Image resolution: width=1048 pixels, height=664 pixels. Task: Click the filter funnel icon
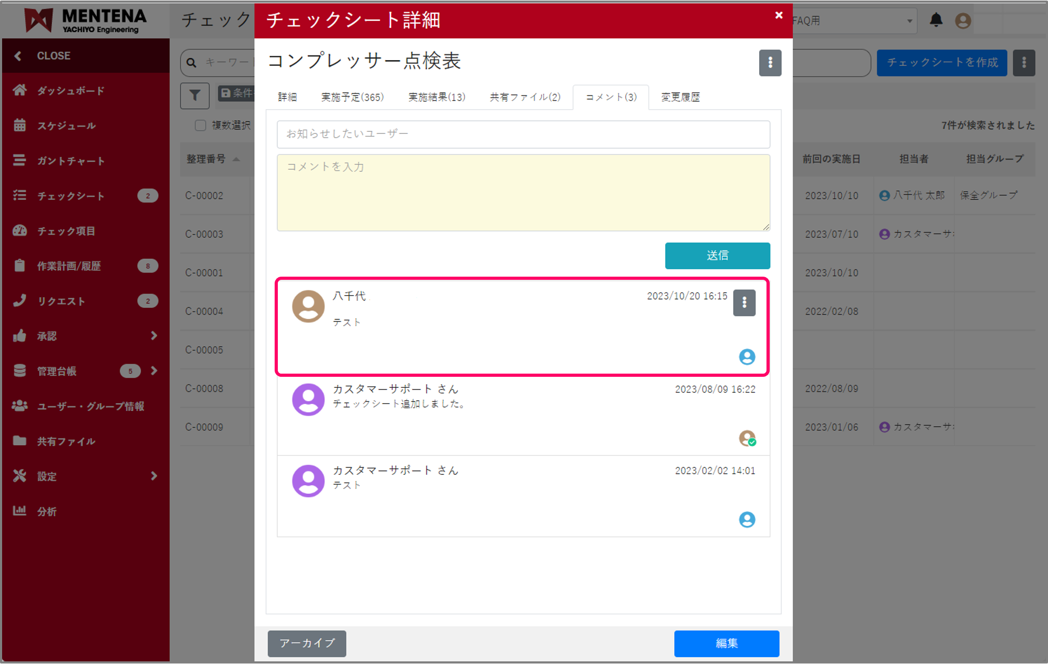[x=195, y=95]
